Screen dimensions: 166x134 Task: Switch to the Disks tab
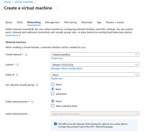[20, 22]
